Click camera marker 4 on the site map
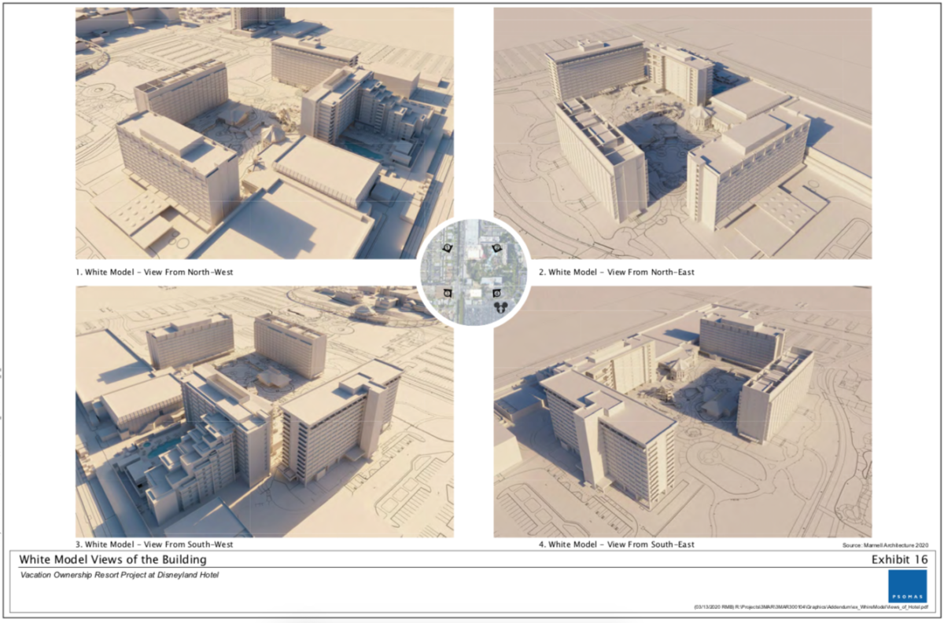Image resolution: width=944 pixels, height=623 pixels. (497, 293)
